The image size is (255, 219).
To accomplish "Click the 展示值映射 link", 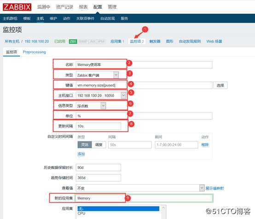I will [214, 188].
